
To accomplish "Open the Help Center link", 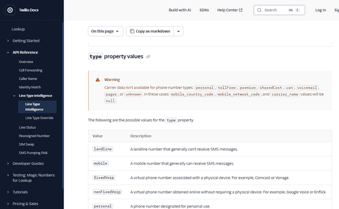I will tap(229, 10).
